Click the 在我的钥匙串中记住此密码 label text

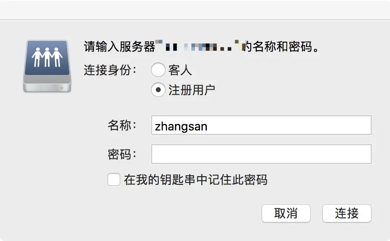(x=196, y=180)
